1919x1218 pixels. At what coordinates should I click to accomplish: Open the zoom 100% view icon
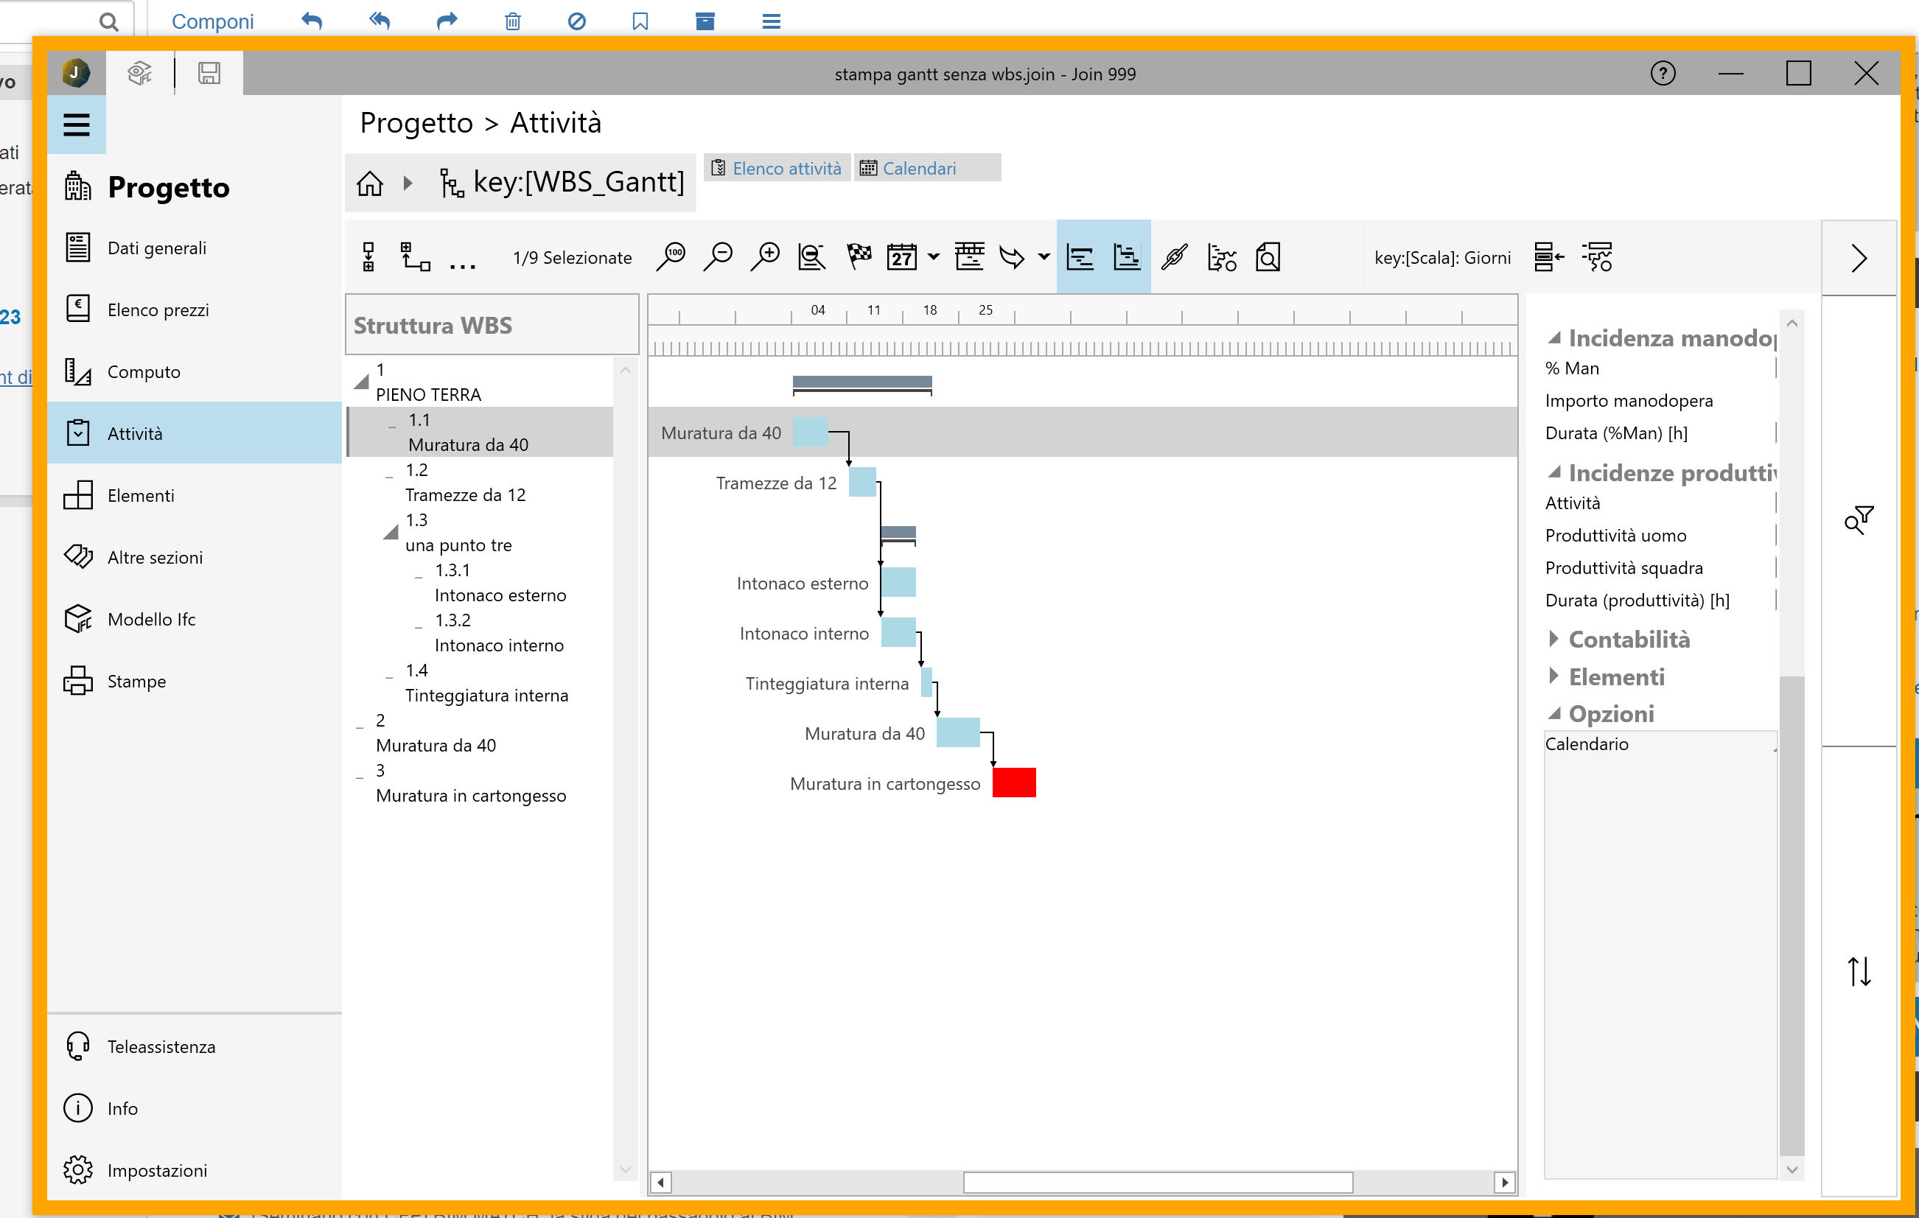pos(672,256)
